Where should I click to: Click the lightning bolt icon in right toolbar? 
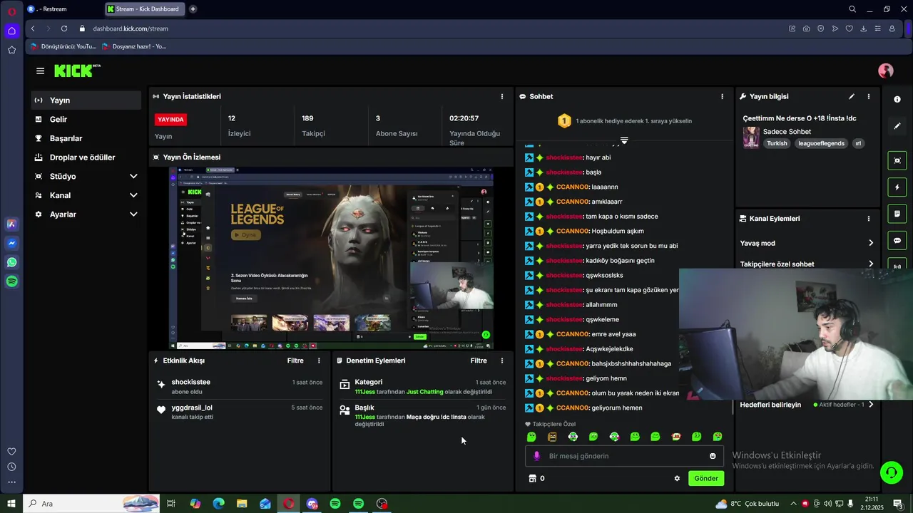coord(897,187)
